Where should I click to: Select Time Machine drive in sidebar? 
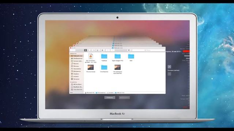pyautogui.click(x=76, y=90)
